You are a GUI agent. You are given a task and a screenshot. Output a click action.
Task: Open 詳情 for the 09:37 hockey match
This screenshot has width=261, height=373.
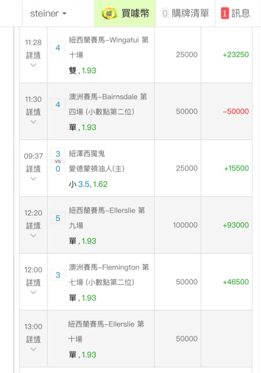click(x=33, y=169)
